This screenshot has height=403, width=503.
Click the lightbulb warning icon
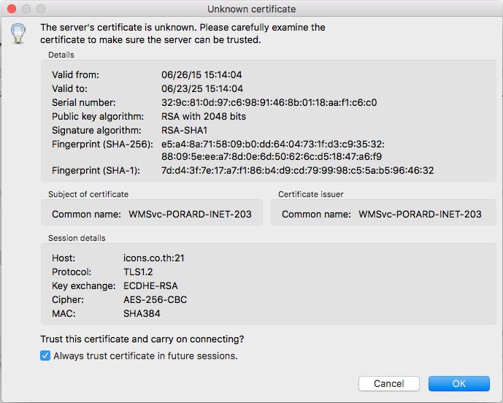click(x=19, y=34)
